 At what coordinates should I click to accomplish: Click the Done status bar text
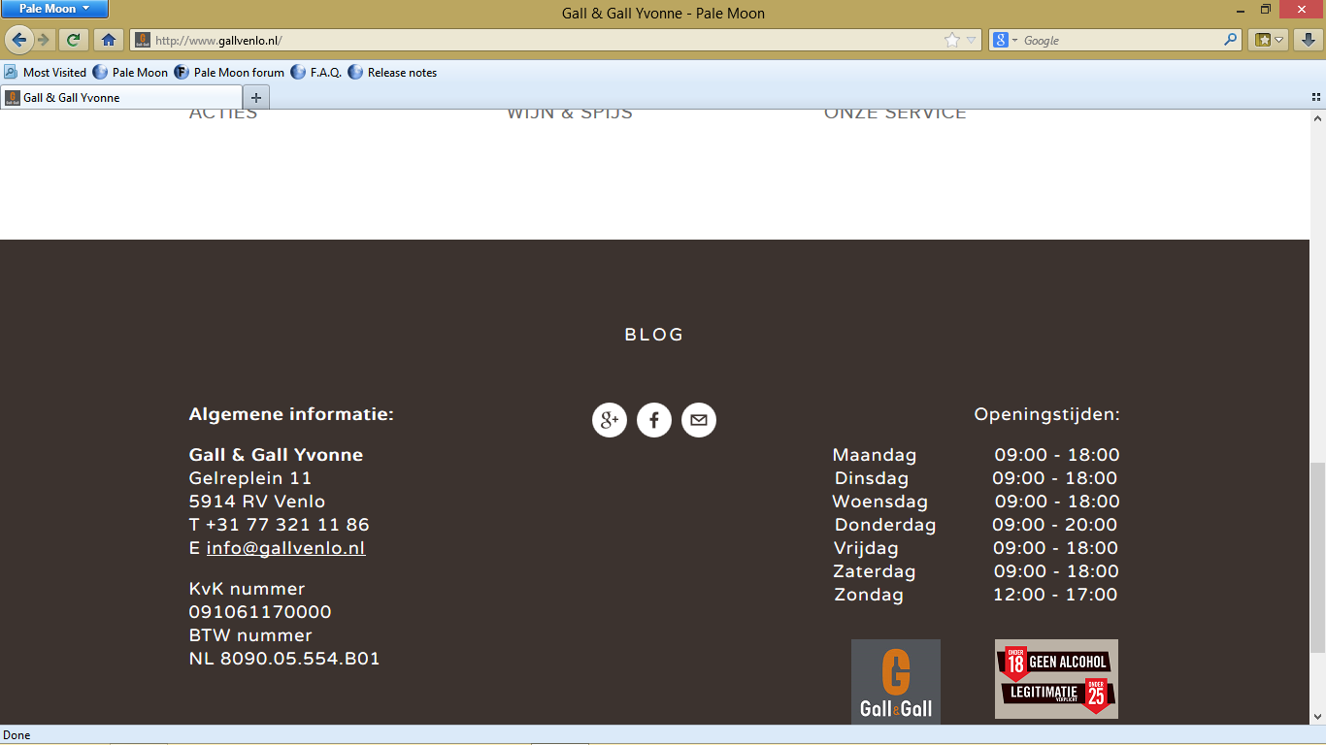tap(17, 735)
